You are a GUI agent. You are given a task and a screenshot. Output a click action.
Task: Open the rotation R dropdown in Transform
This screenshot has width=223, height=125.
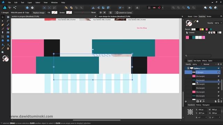(x=206, y=117)
